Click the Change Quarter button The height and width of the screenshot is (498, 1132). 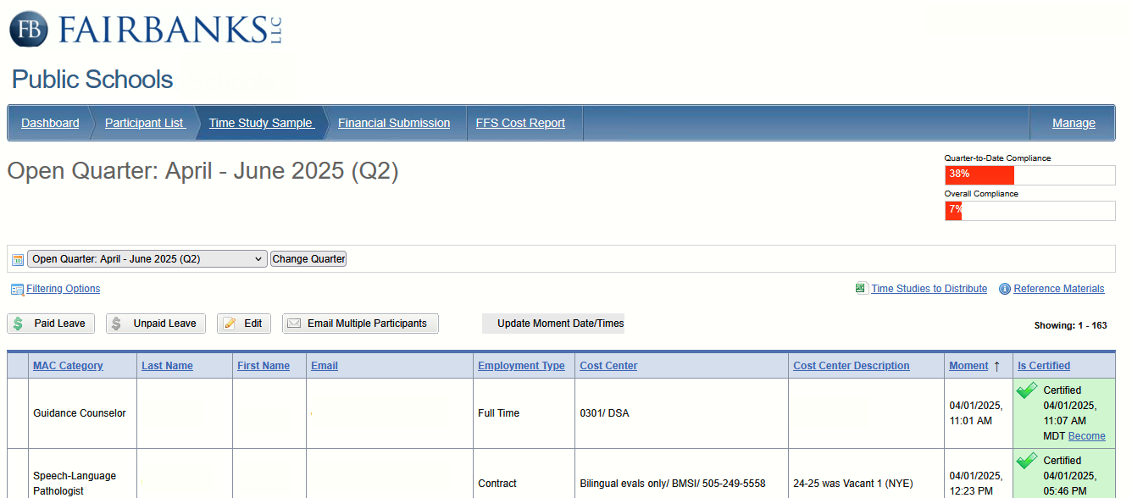pyautogui.click(x=308, y=259)
